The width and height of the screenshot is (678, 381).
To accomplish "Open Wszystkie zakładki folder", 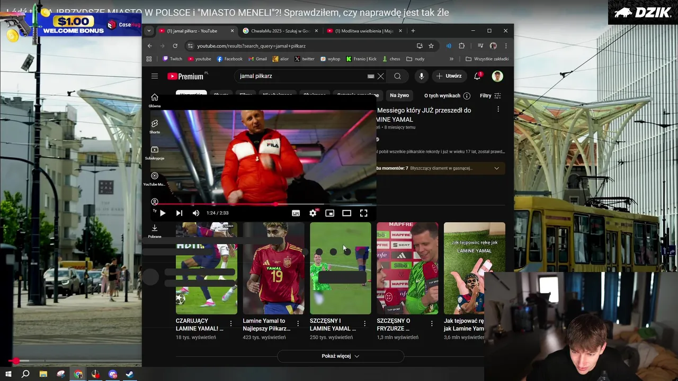I will [x=487, y=59].
